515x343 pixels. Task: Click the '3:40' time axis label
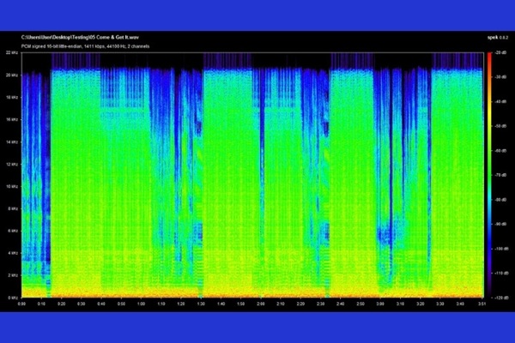click(x=460, y=304)
